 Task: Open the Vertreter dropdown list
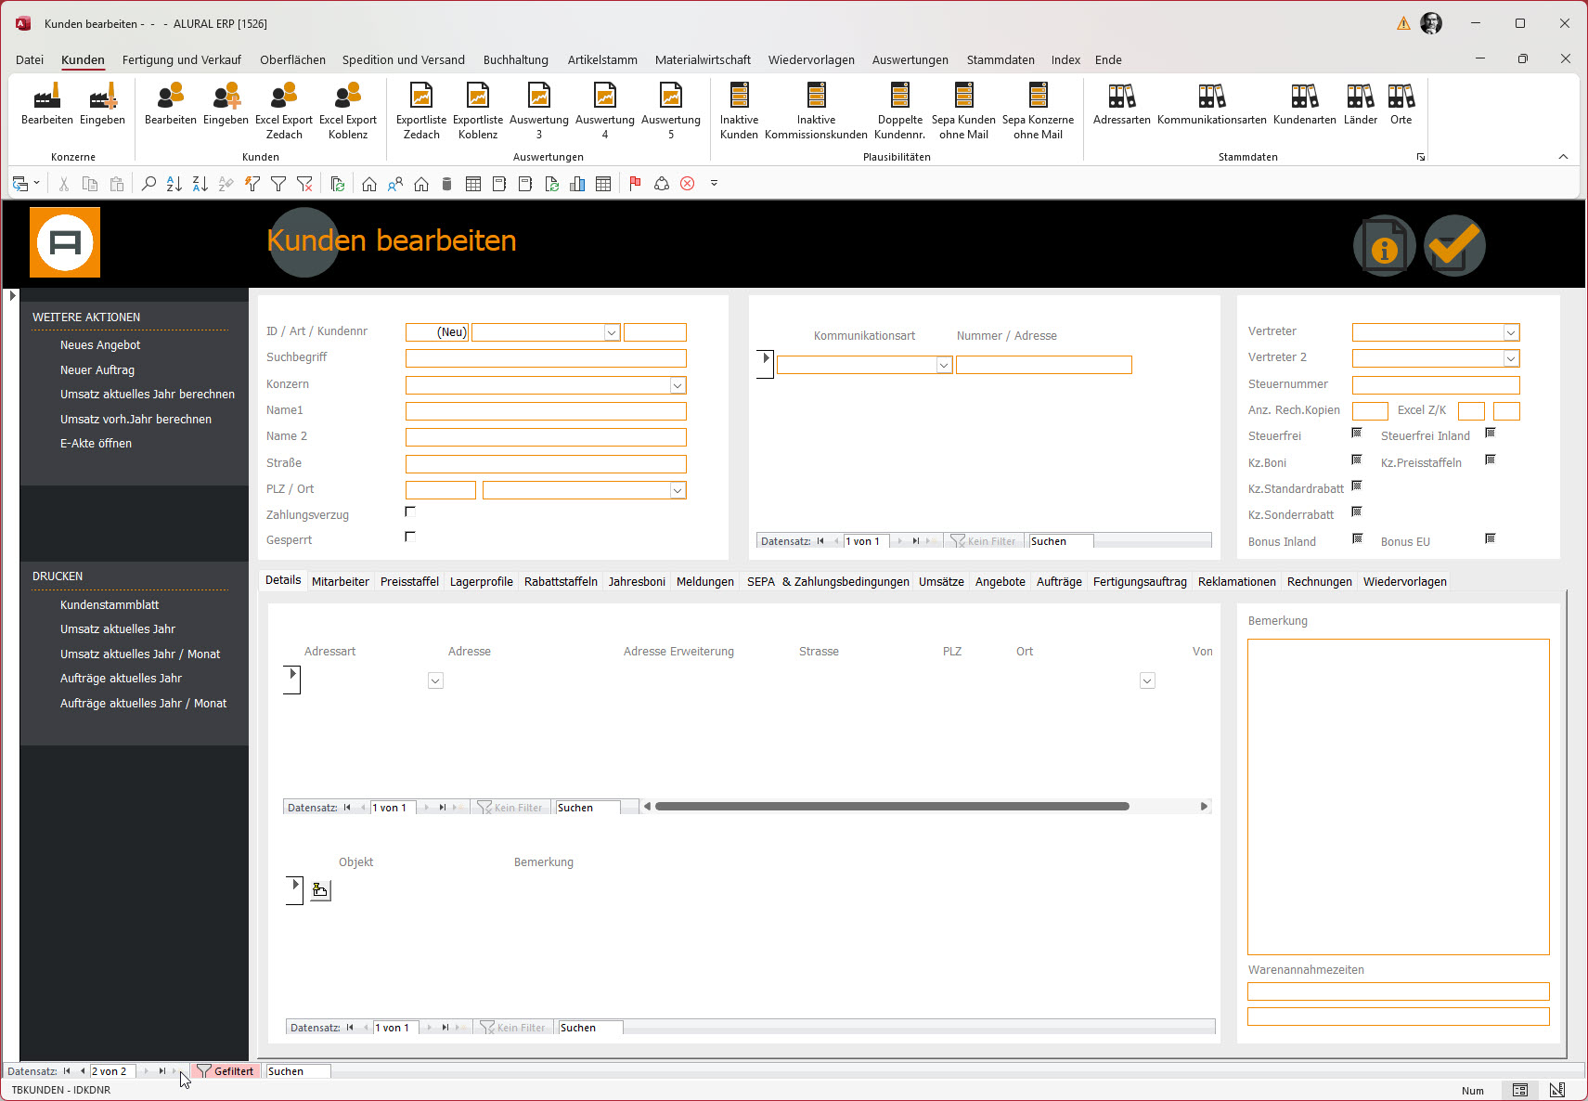(x=1511, y=332)
